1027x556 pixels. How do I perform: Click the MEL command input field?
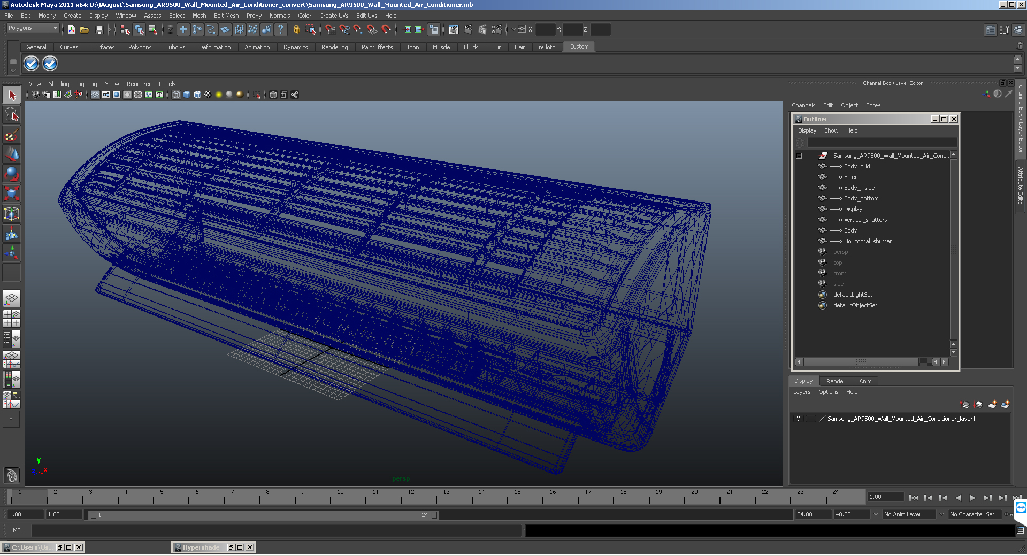pyautogui.click(x=276, y=530)
